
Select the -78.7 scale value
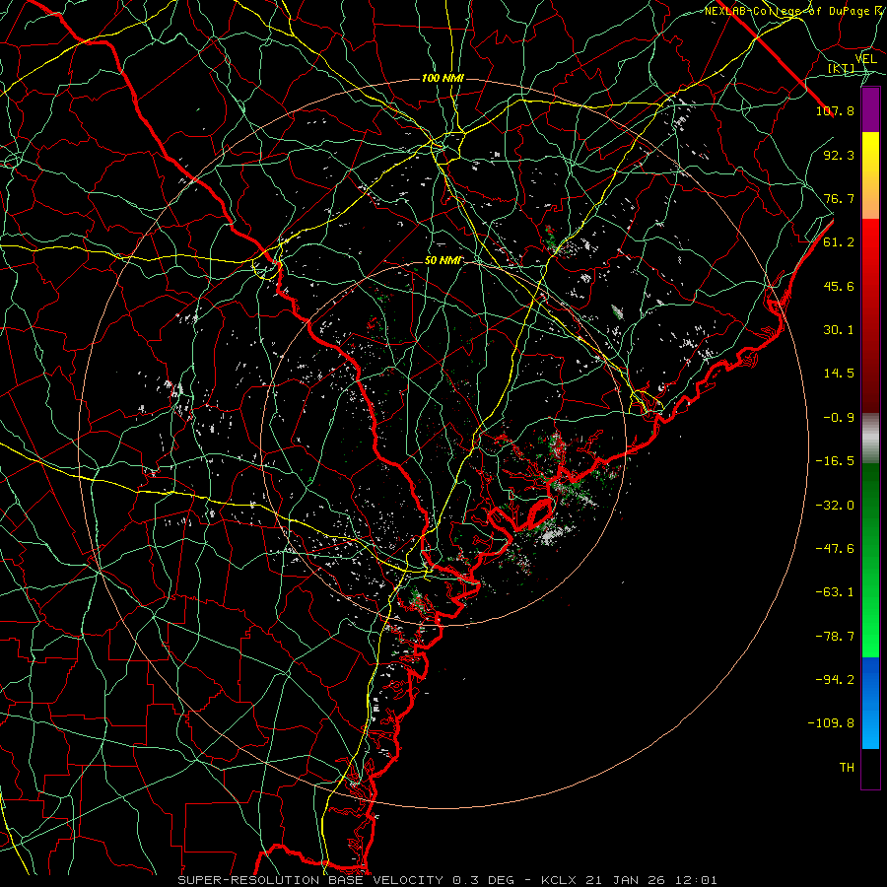click(835, 637)
